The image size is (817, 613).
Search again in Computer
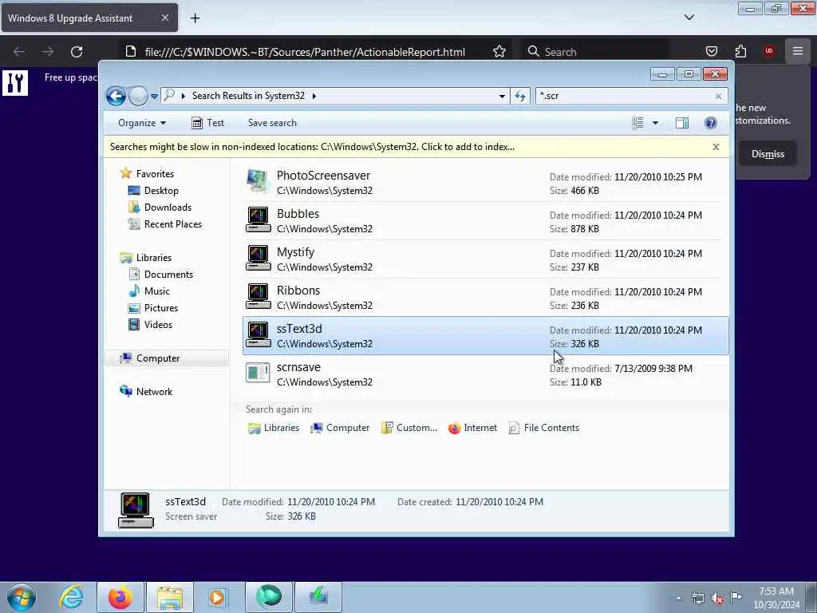tap(340, 428)
